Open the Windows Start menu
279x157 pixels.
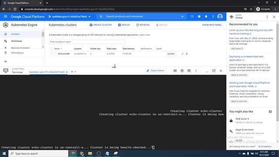pos(4,154)
